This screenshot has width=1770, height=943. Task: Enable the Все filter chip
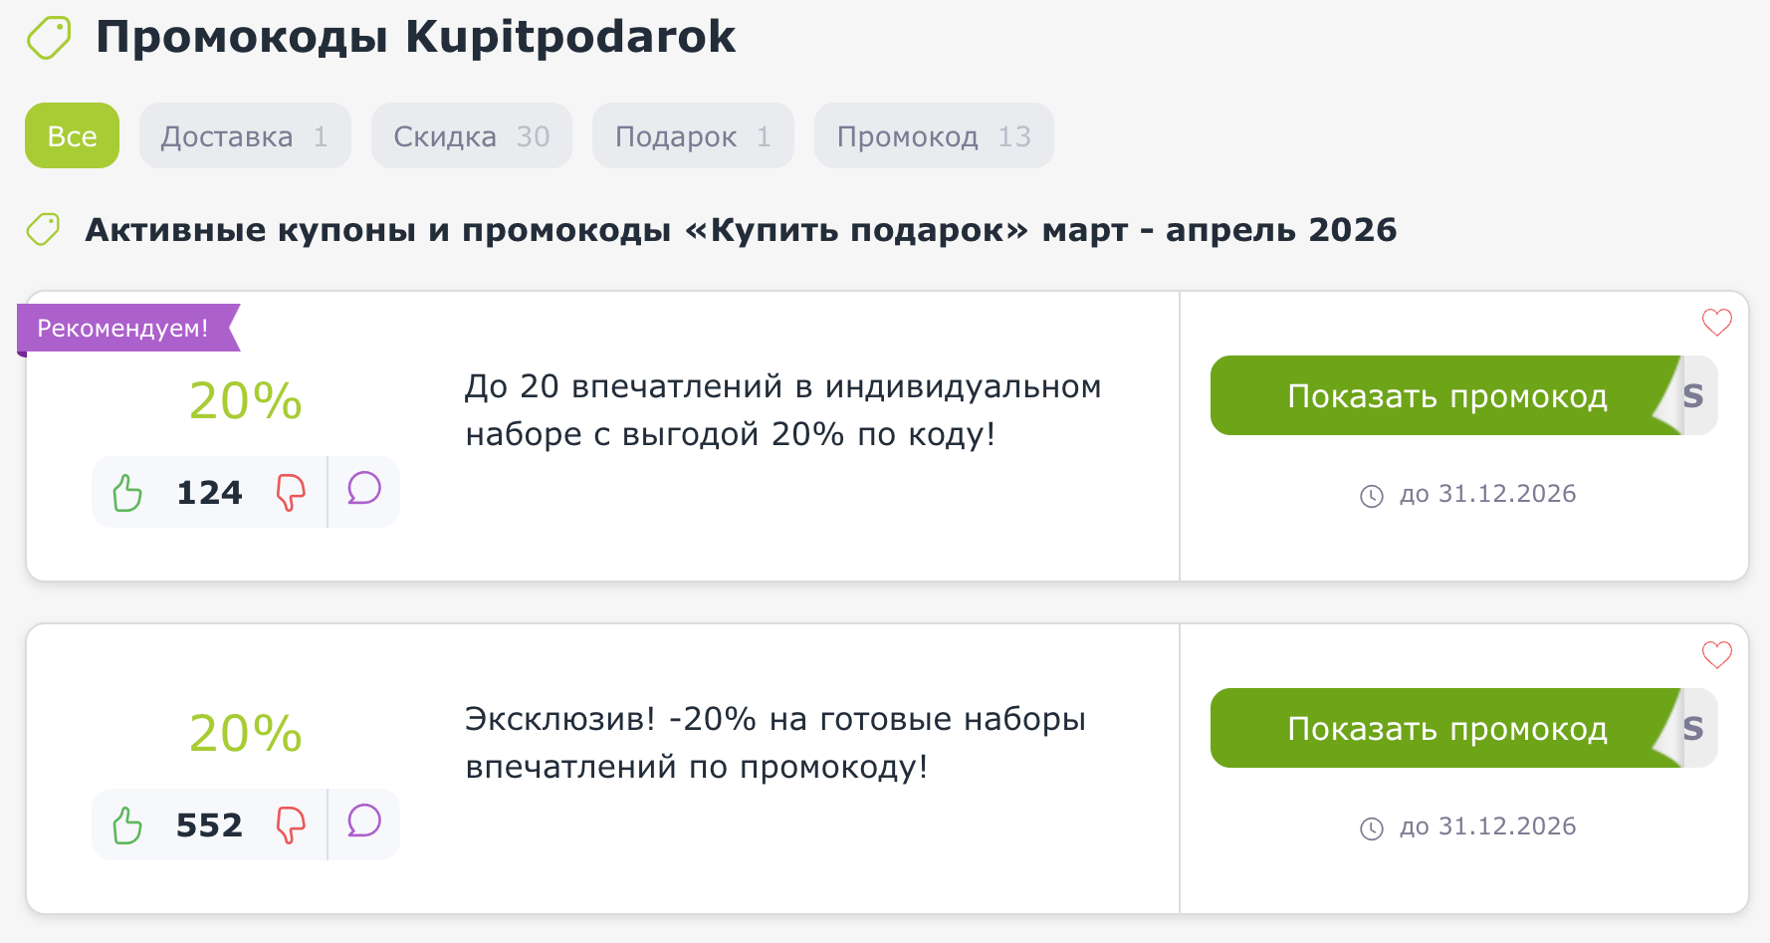click(x=71, y=135)
